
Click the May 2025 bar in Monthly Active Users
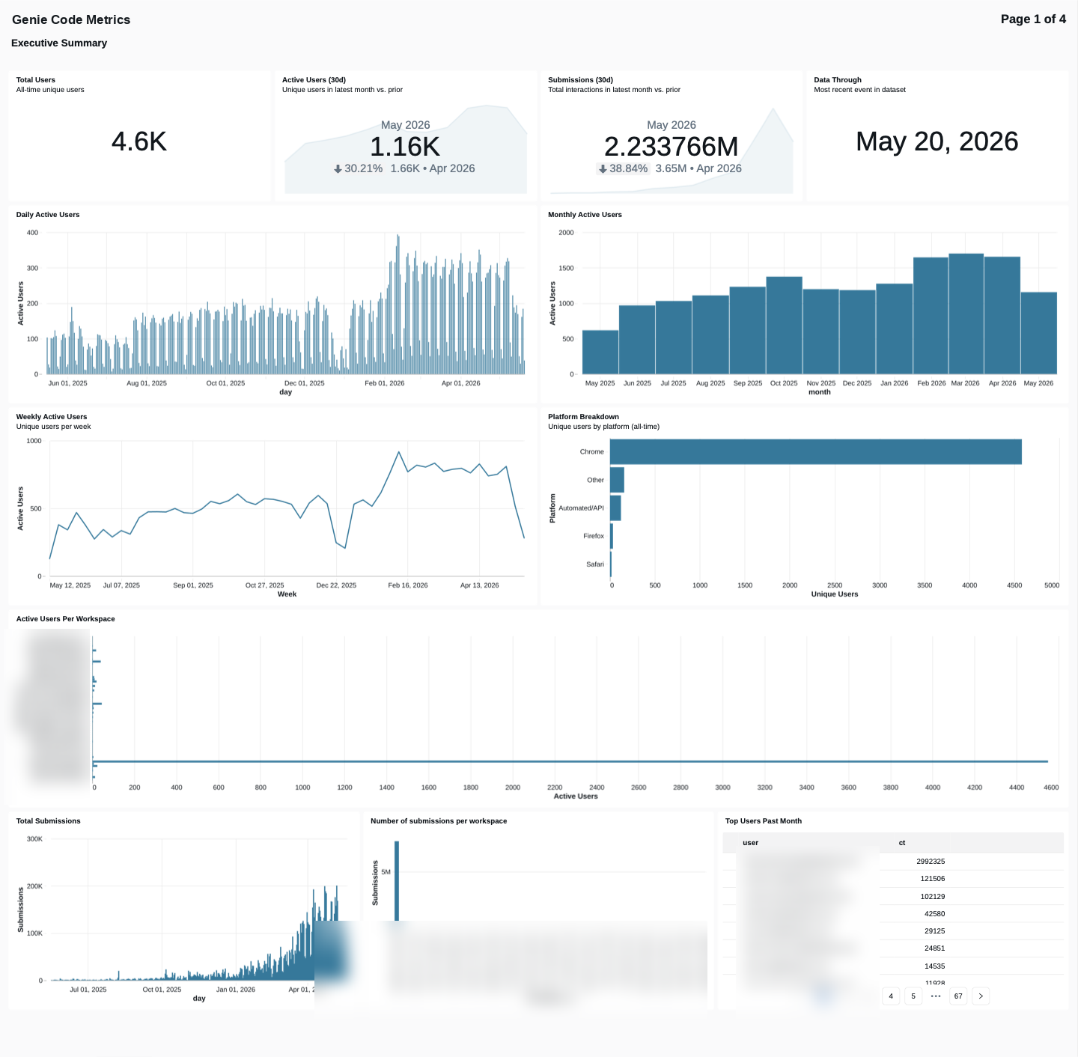pos(600,352)
